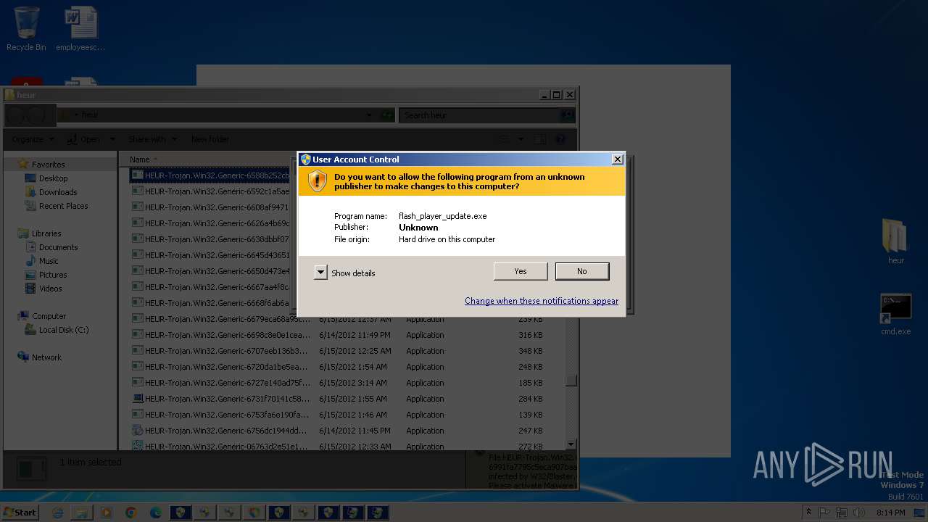Select file HEUR-Trojan.Win32.Generic-6720da1be5ea
This screenshot has height=522, width=928.
(221, 367)
